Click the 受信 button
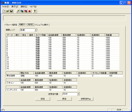The height and width of the screenshot is (112, 132). [64, 99]
